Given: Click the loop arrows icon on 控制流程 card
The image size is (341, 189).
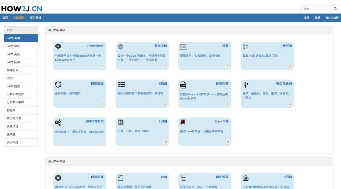Looking at the screenshot, I should [x=58, y=84].
